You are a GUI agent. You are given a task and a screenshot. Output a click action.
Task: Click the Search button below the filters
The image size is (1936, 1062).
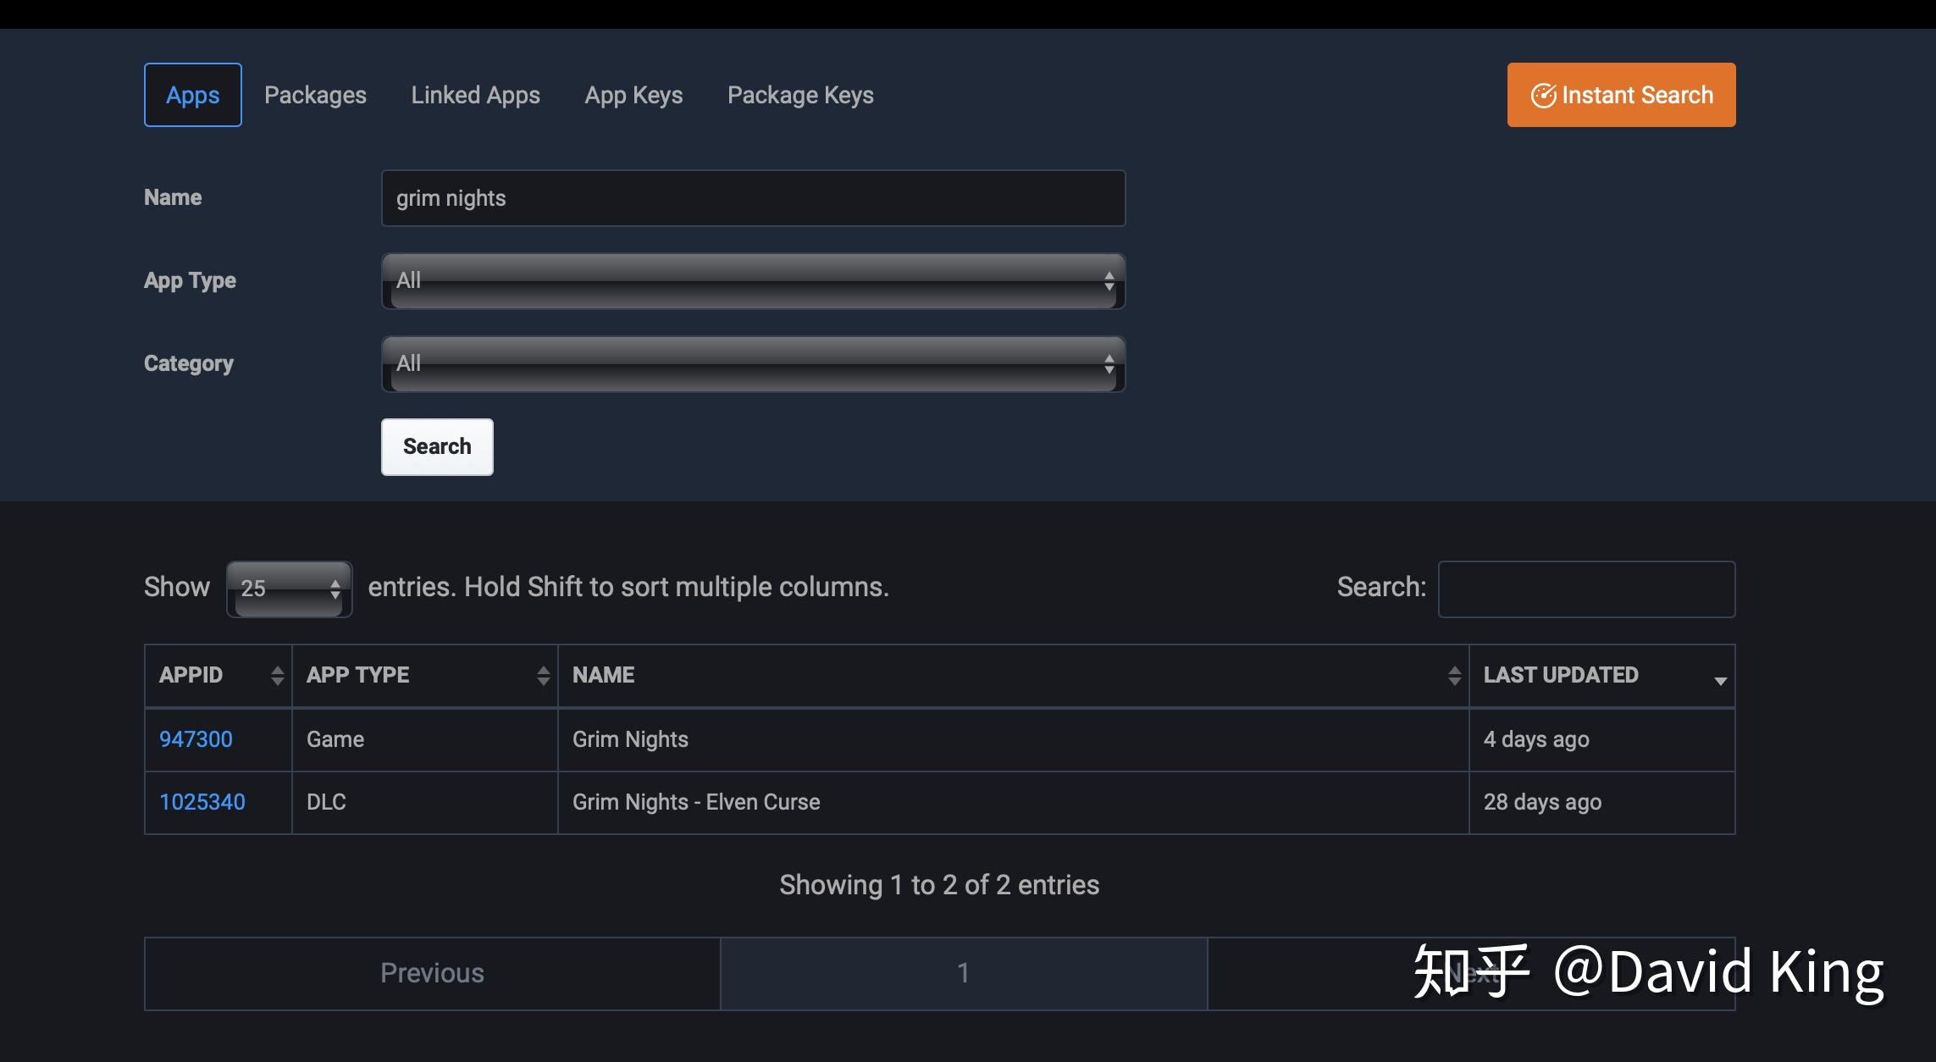coord(437,446)
